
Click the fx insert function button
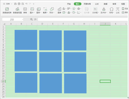coord(35,19)
